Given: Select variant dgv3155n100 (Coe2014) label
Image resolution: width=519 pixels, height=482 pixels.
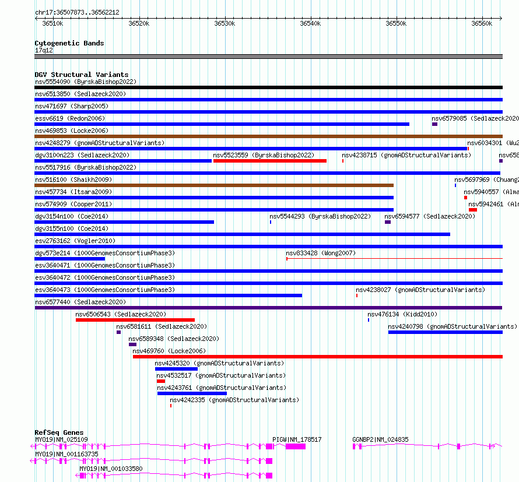Looking at the screenshot, I should [72, 228].
